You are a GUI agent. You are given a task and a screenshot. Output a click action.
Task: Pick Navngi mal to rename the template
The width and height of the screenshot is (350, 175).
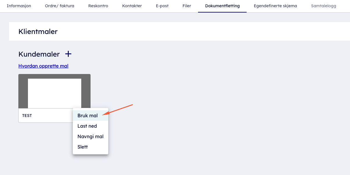click(x=90, y=136)
